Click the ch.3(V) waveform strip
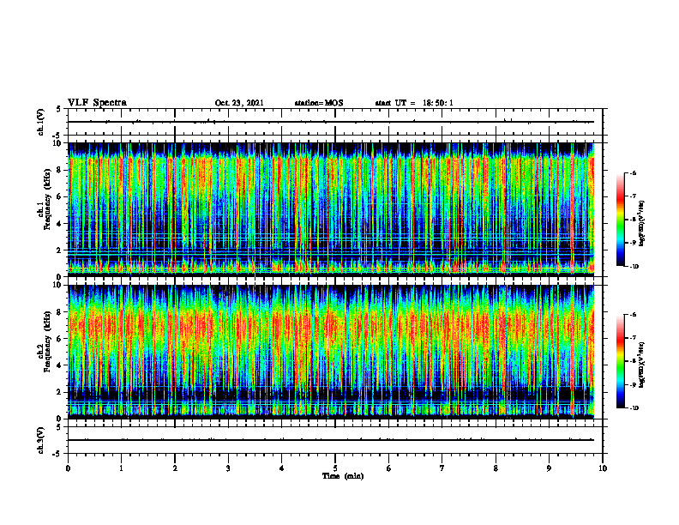The width and height of the screenshot is (679, 525). [335, 440]
